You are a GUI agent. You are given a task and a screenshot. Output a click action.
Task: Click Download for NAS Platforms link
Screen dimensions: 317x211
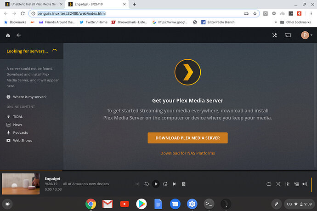click(x=187, y=154)
